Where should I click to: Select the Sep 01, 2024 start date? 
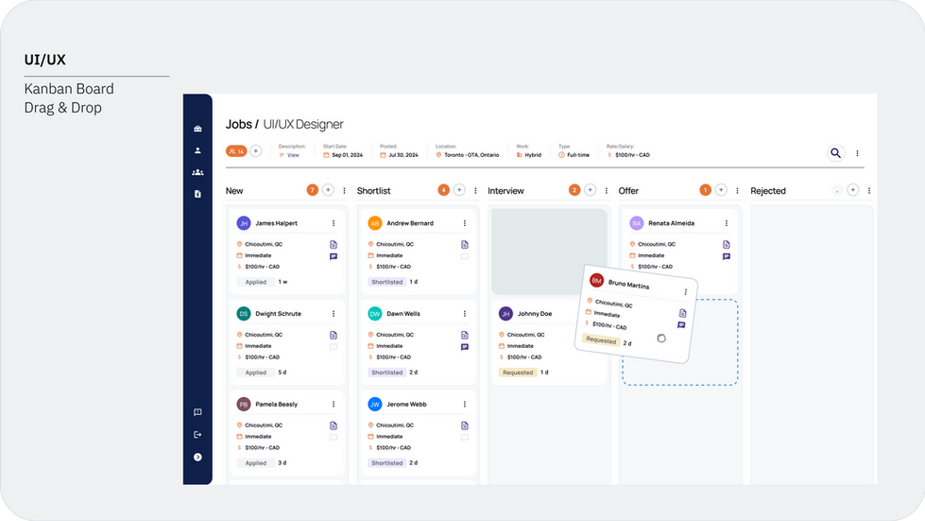coord(348,155)
